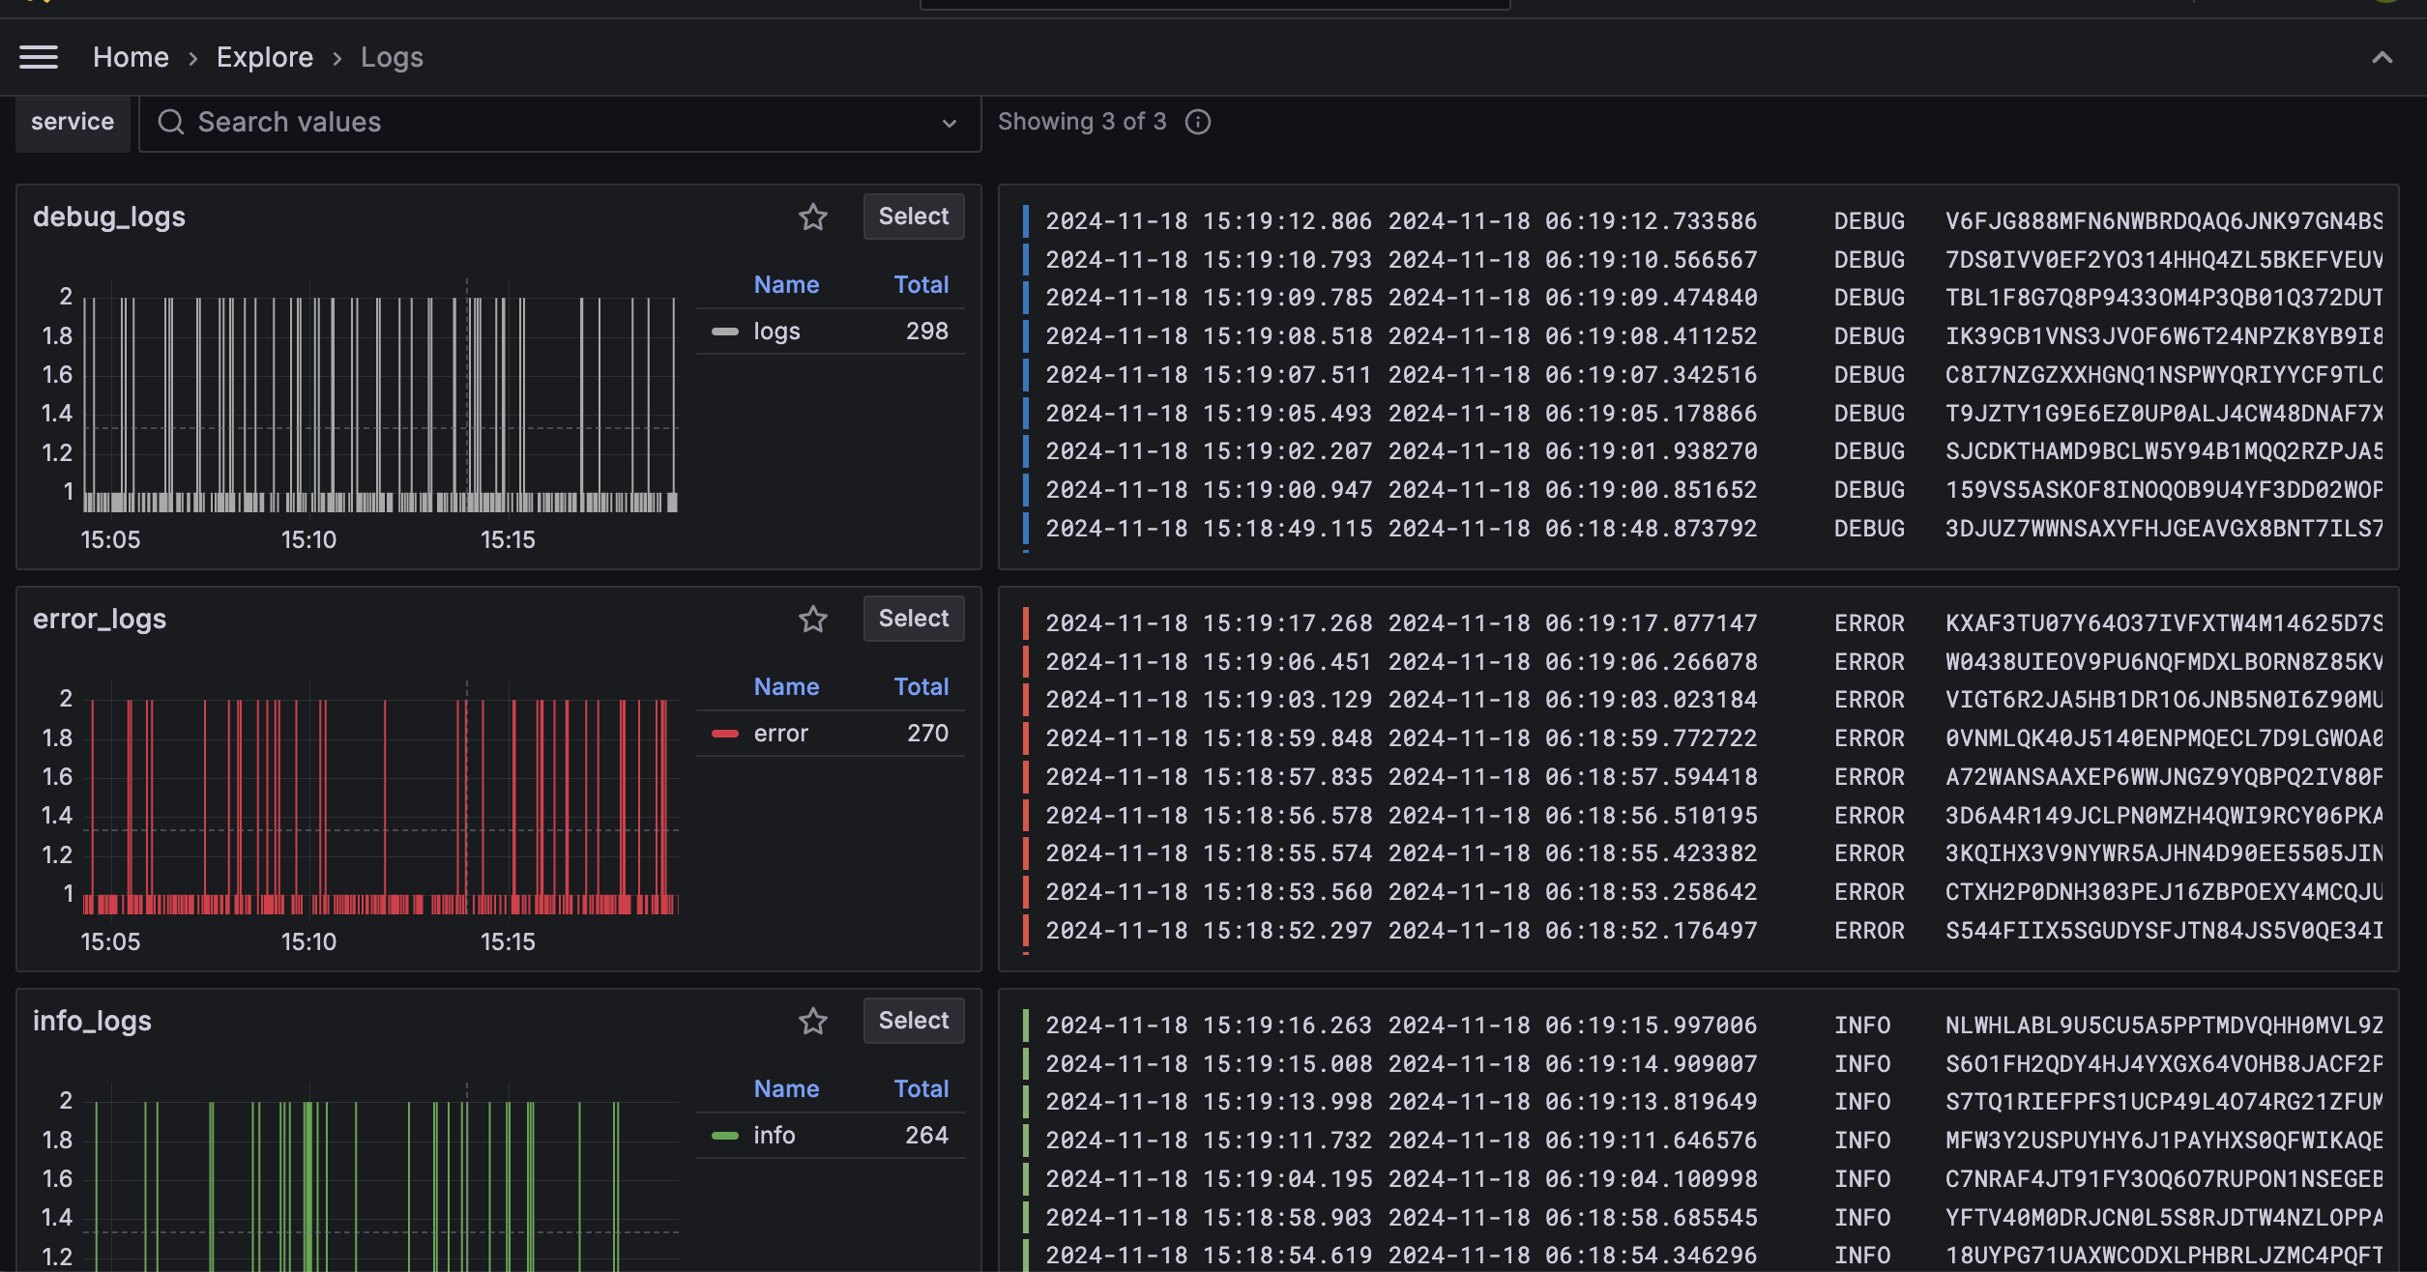This screenshot has height=1272, width=2427.
Task: Click the service label tab
Action: 73,122
